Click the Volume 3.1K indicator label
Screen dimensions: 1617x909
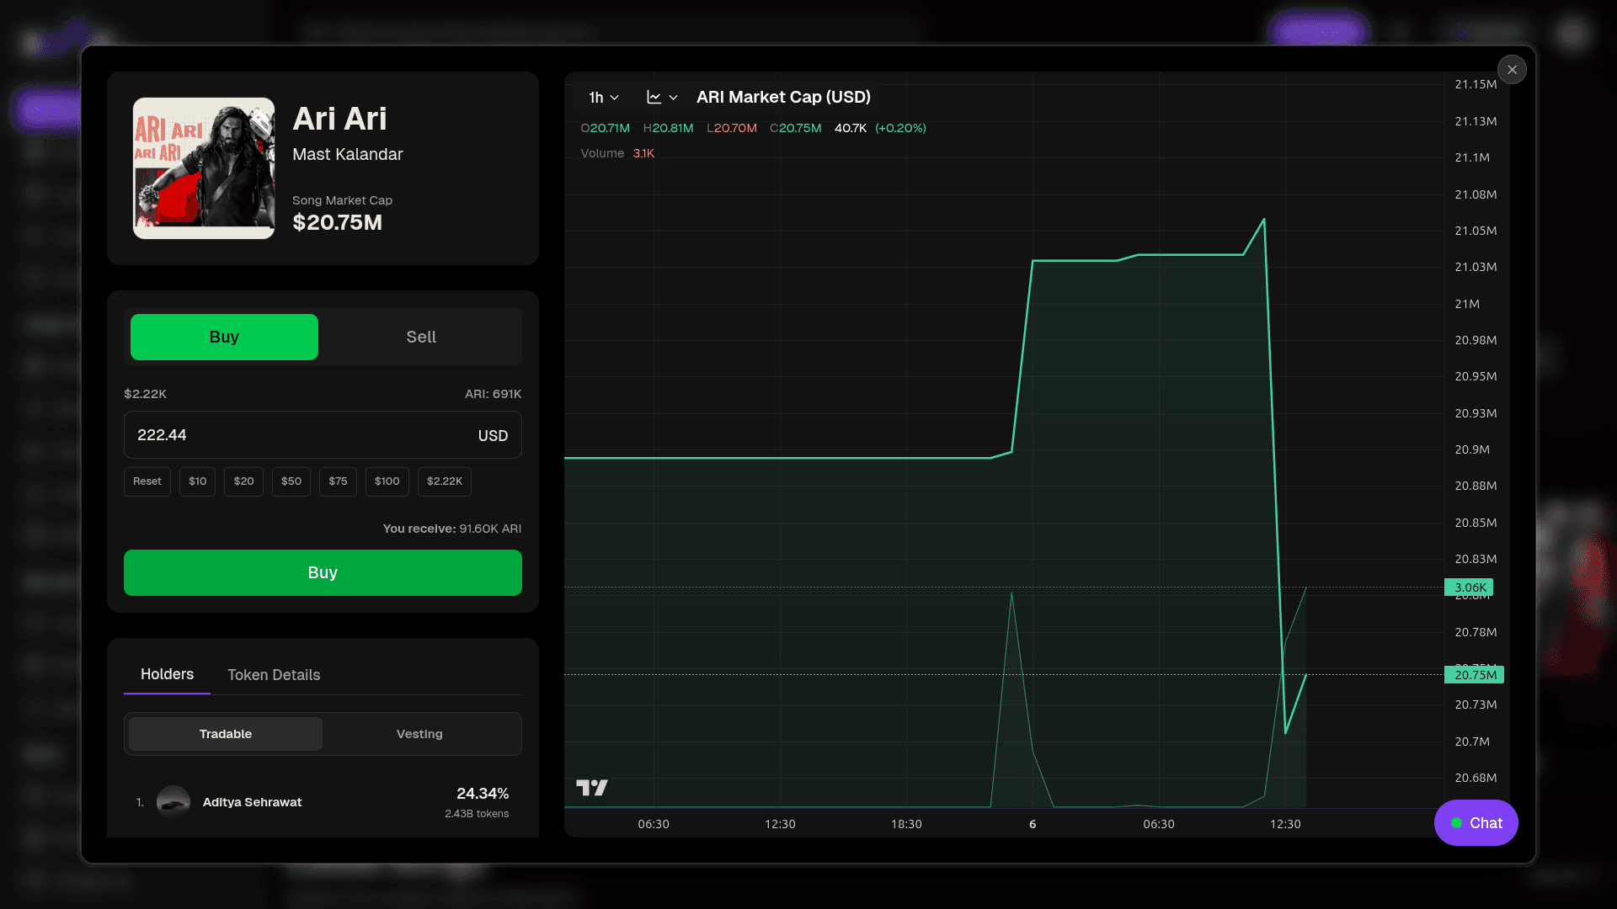617,153
